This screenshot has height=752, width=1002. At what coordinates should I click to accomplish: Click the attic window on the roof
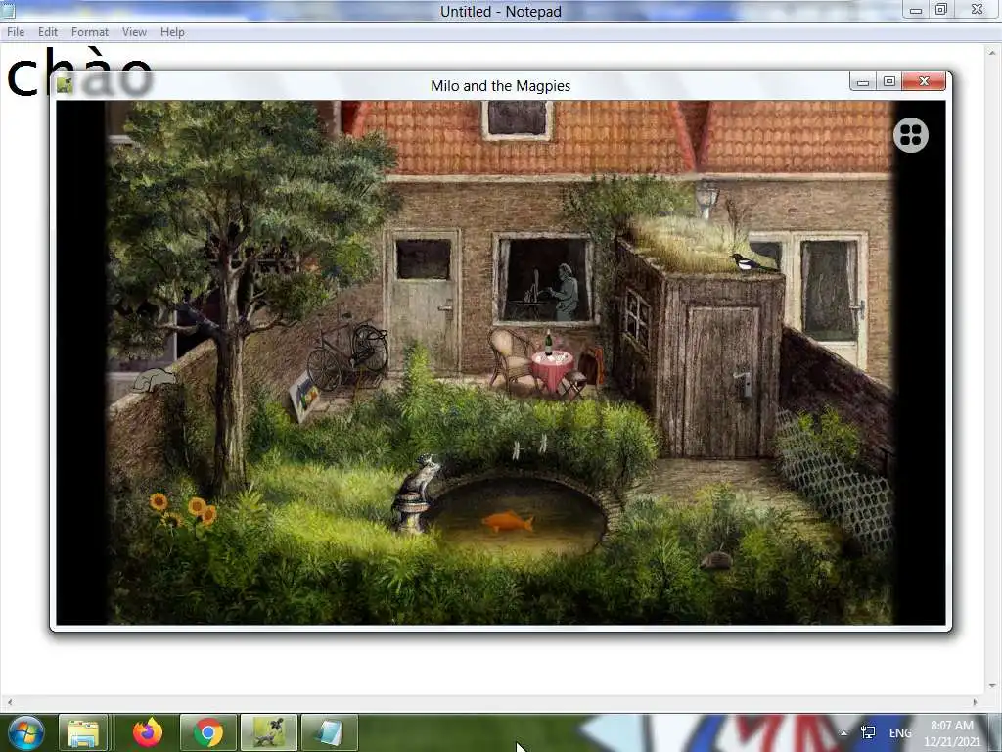click(x=517, y=118)
